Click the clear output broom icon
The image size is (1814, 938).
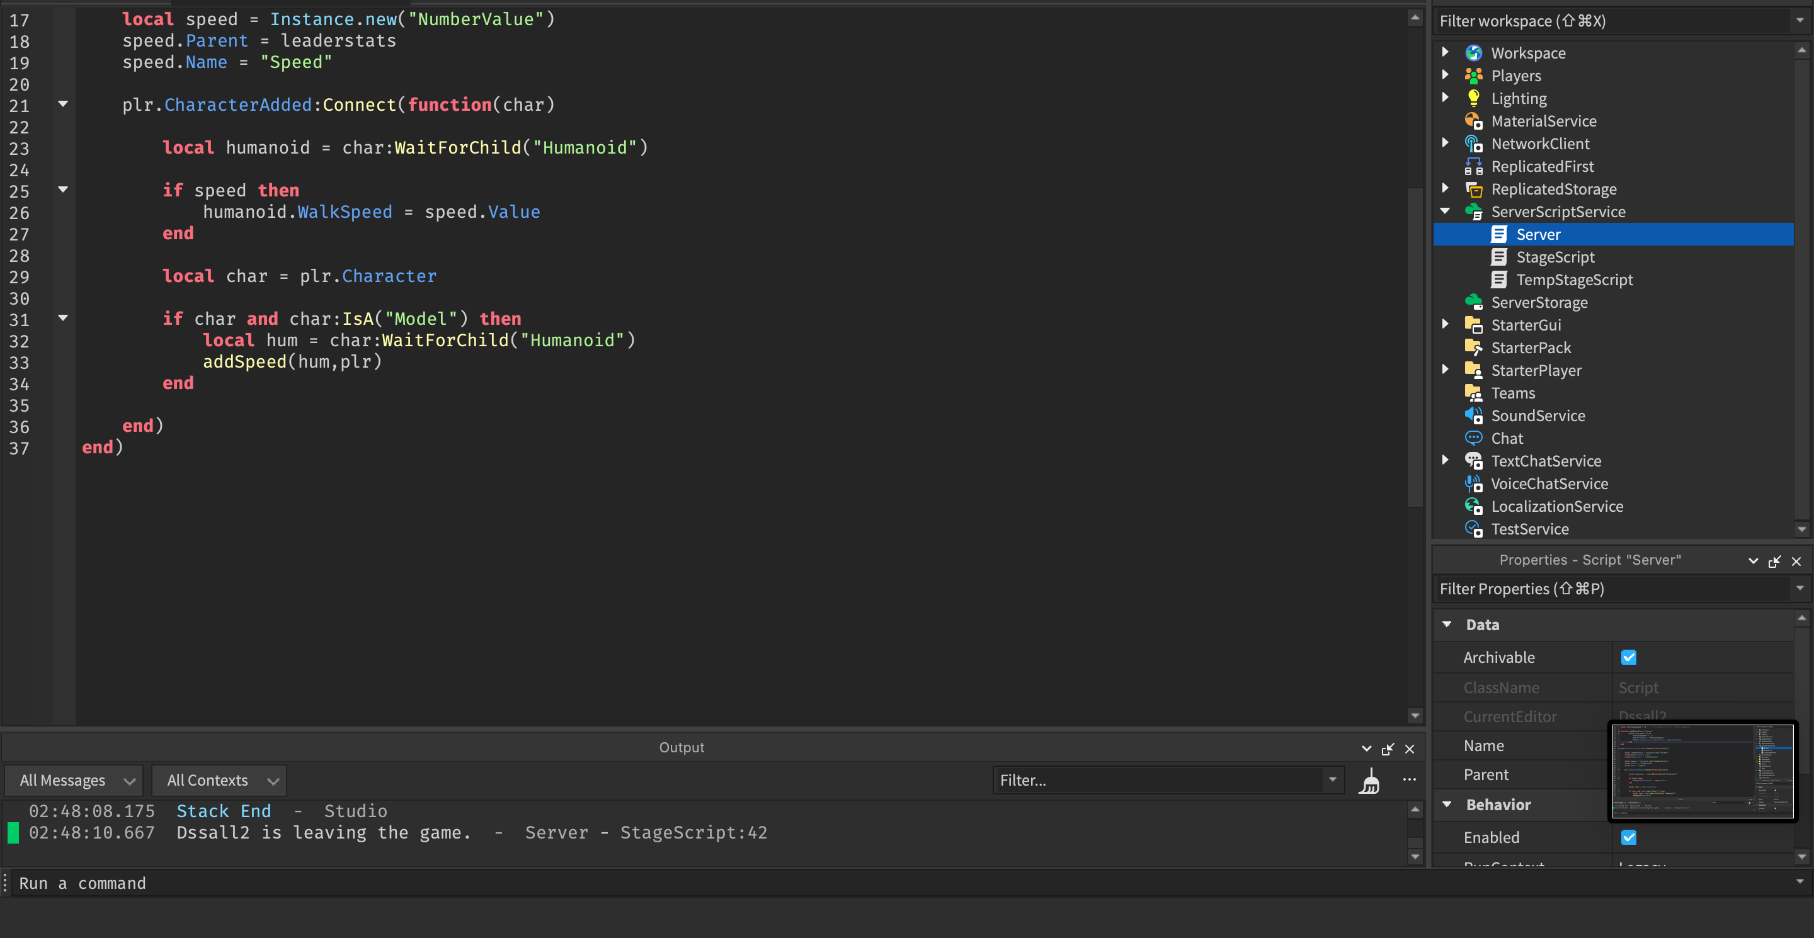coord(1369,781)
